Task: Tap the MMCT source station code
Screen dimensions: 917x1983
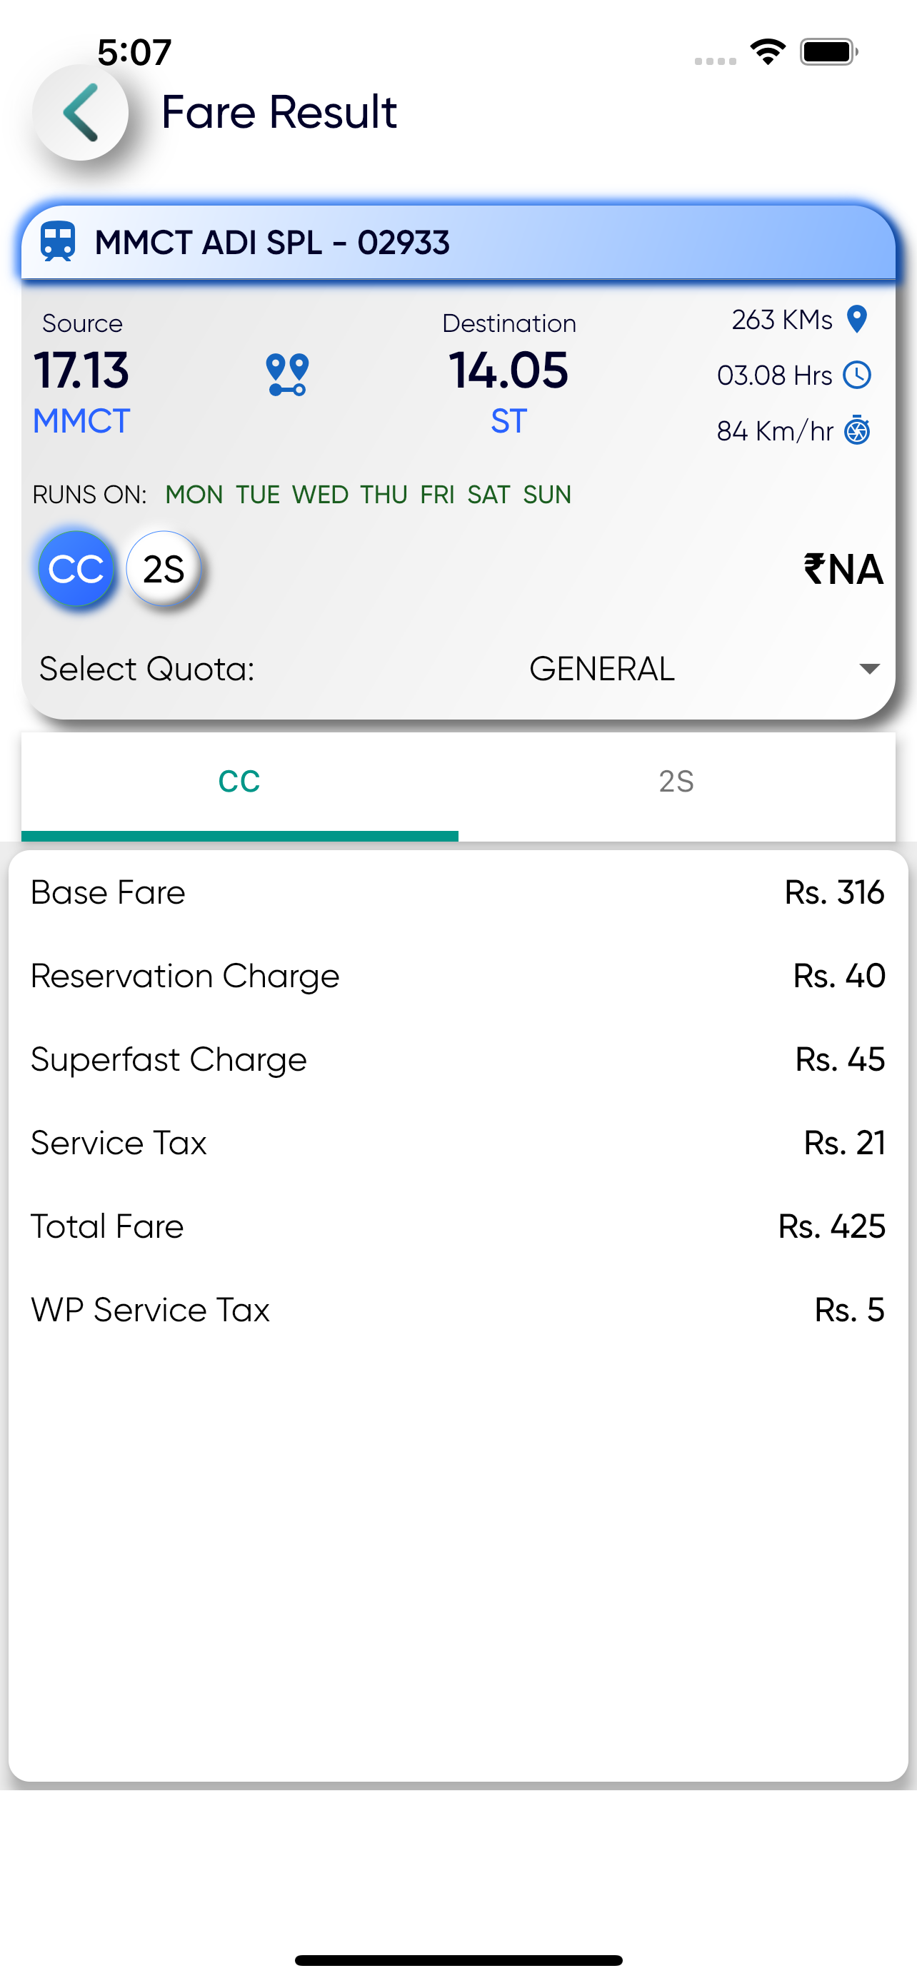Action: [x=81, y=421]
